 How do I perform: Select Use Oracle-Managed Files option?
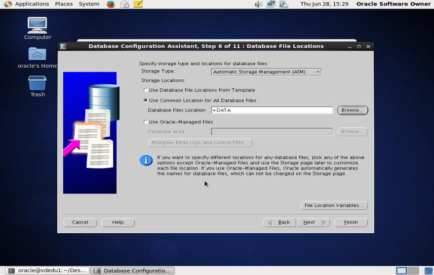[145, 122]
